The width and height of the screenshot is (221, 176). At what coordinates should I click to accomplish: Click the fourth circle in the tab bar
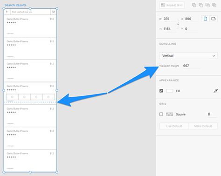tap(48, 97)
